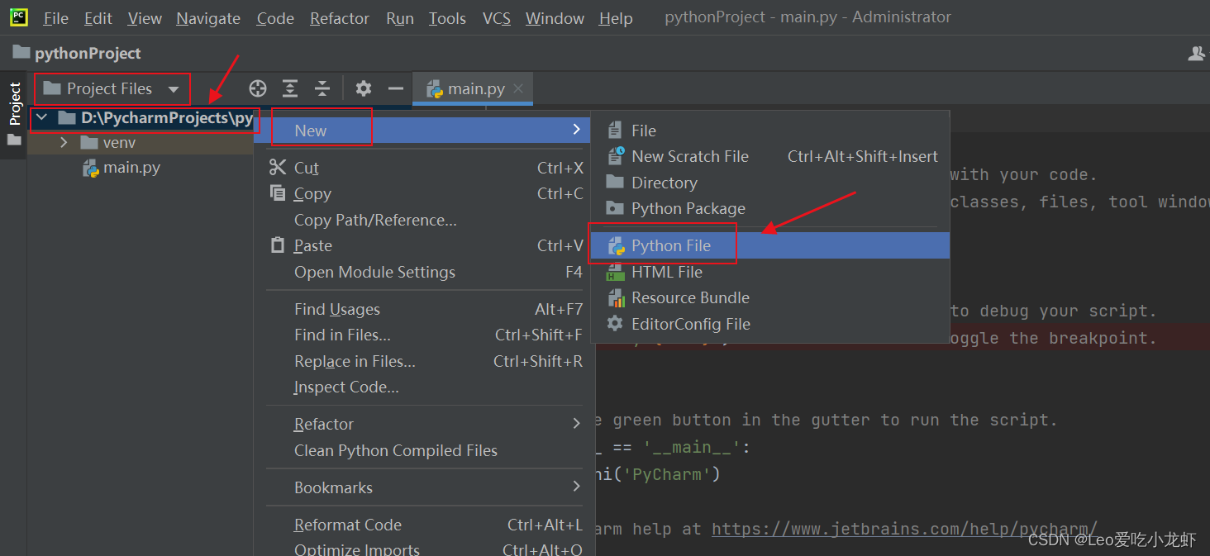This screenshot has width=1210, height=556.
Task: Click the folder icon below the Project sidebar label
Action: (x=14, y=140)
